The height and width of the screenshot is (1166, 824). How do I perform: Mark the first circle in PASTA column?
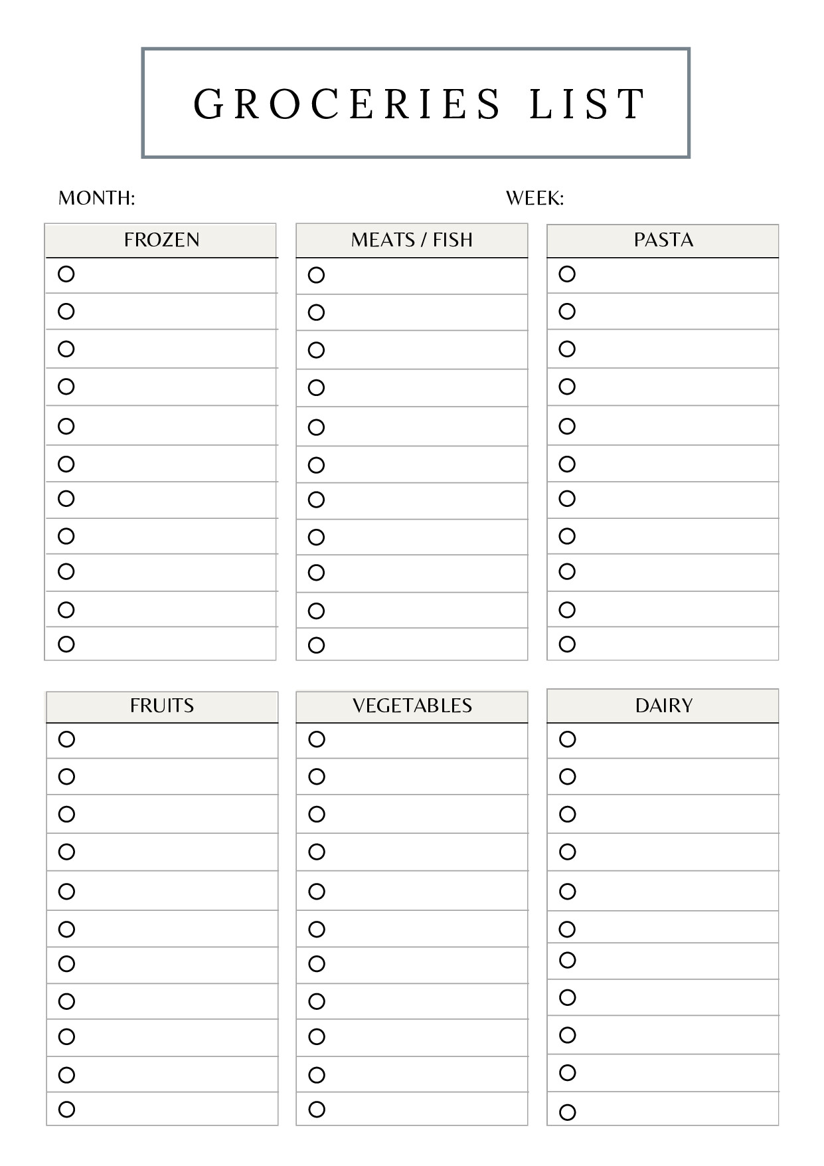point(567,274)
